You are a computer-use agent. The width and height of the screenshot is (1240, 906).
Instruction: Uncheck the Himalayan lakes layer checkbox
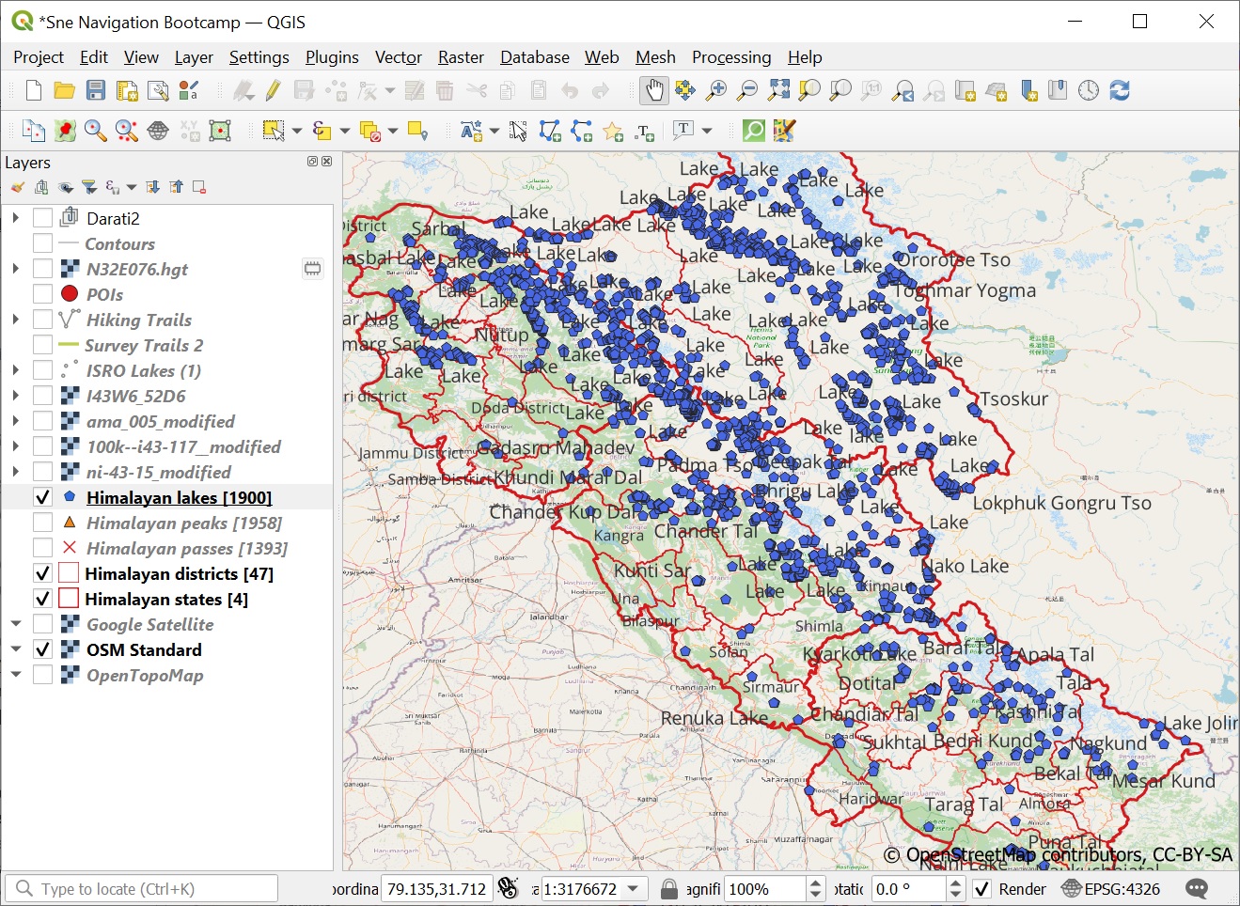tap(42, 497)
